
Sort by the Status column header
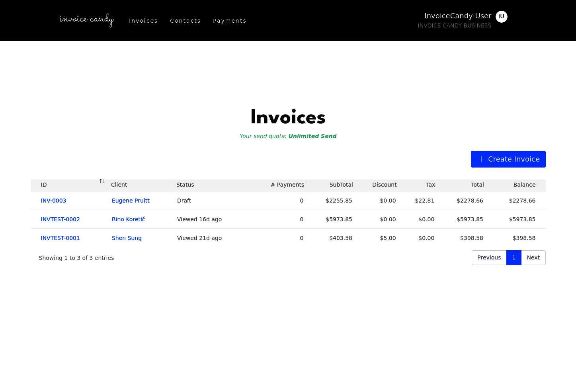click(185, 185)
